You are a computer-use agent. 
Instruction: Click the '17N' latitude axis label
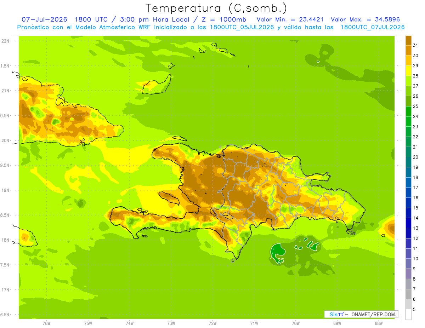tap(5, 290)
